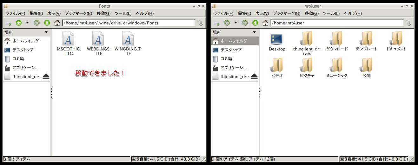This screenshot has height=165, width=418.
Task: Open ヘルプ menu in mt4user window
Action: [x=353, y=13]
